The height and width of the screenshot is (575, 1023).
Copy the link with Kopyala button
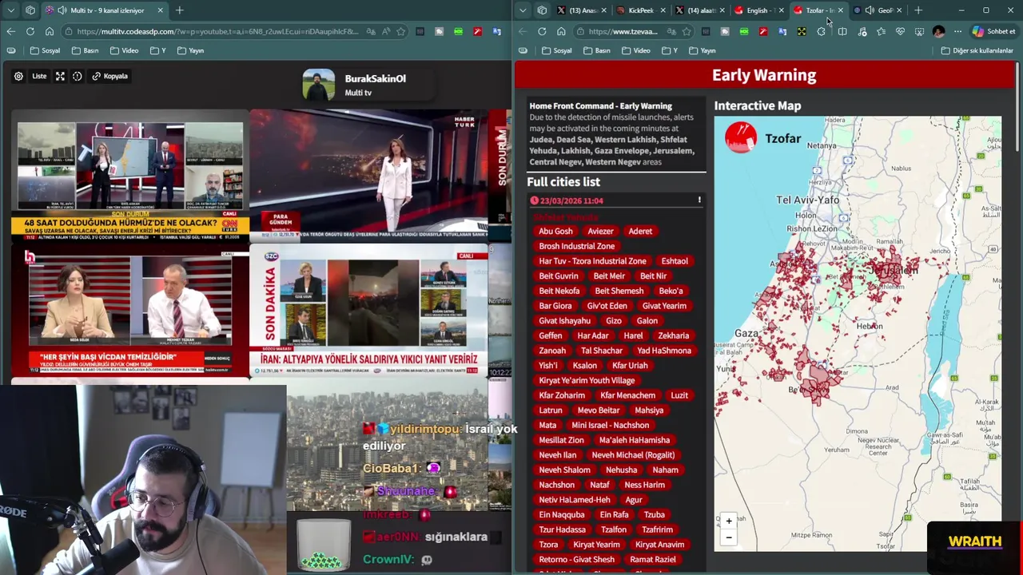pos(109,76)
